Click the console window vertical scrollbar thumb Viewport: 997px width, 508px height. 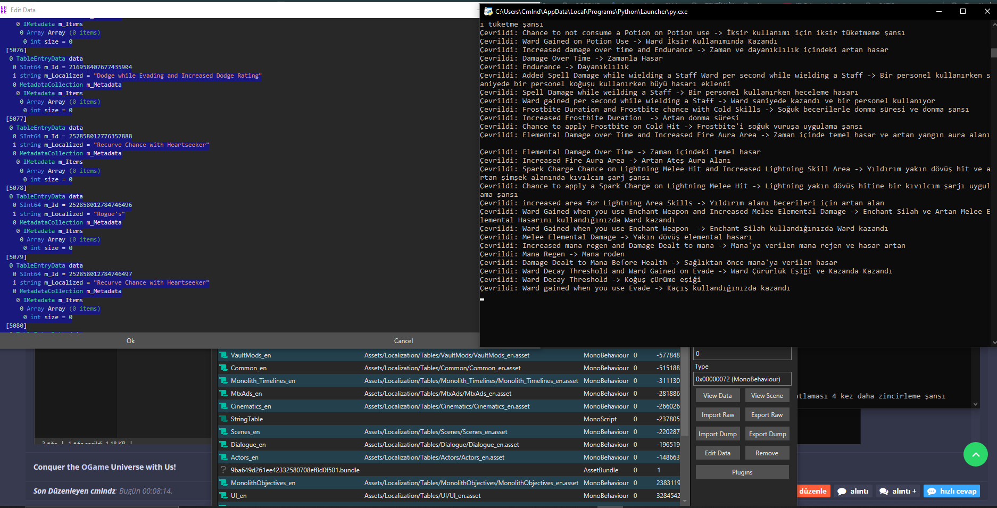point(993,53)
